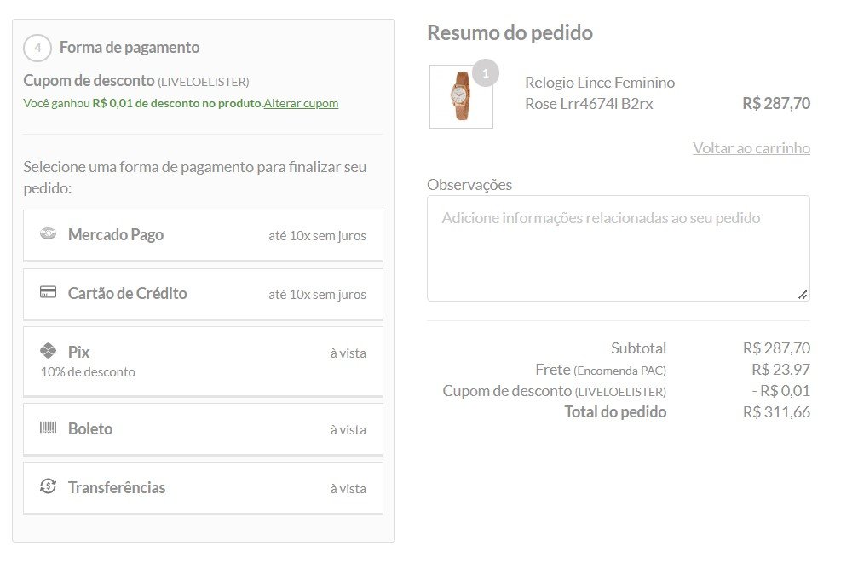Click até 10x sem juros on Mercado Pago
Screen dimensions: 858x569
(317, 236)
